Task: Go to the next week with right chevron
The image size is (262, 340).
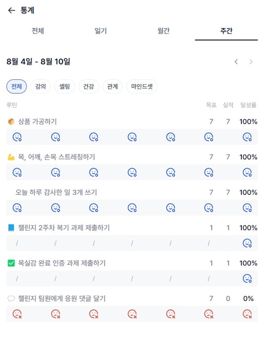Action: pos(251,62)
